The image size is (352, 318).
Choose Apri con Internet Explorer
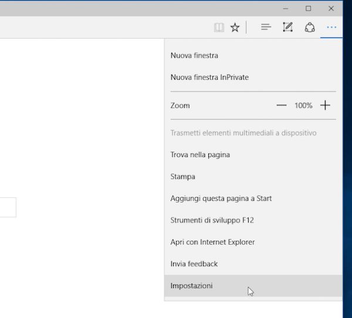(x=212, y=242)
